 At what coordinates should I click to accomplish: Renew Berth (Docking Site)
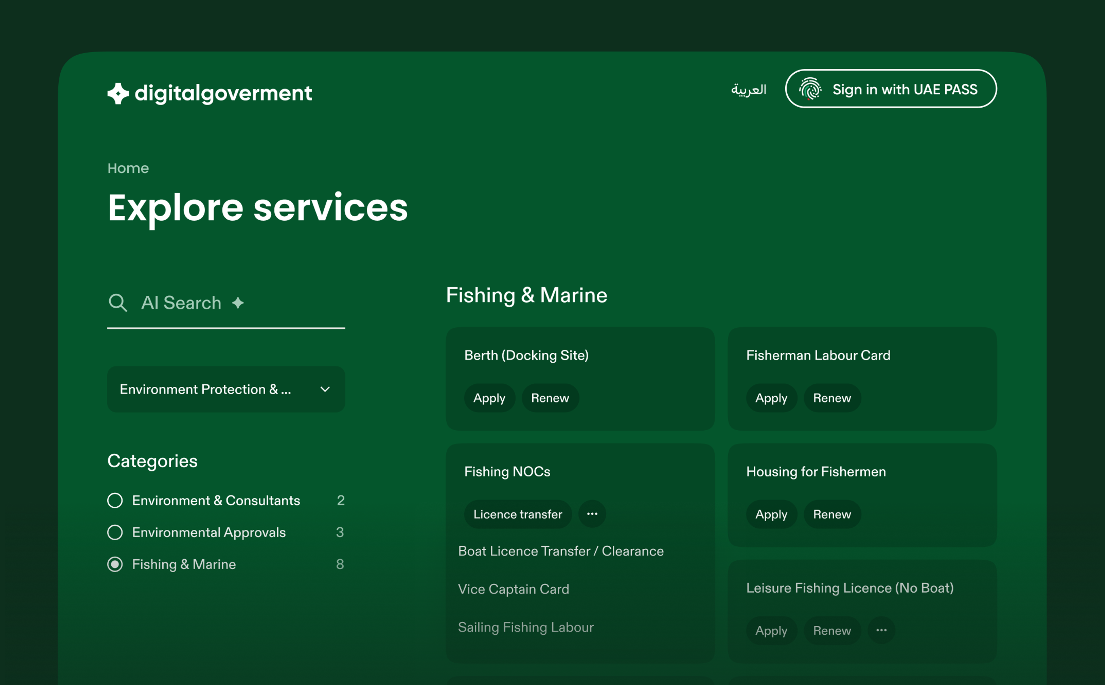click(550, 398)
